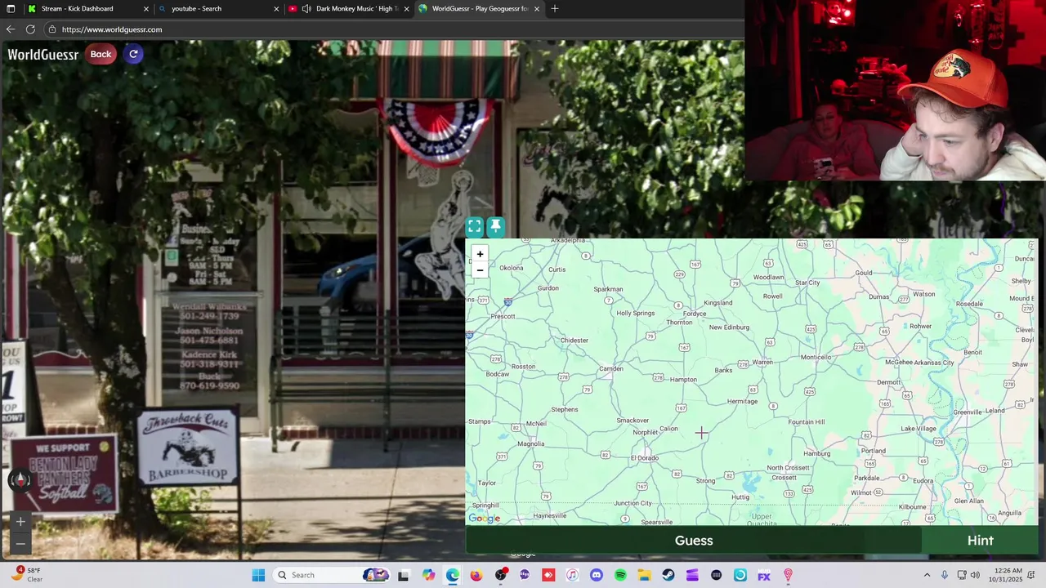The height and width of the screenshot is (588, 1046).
Task: Close the WorldGuessr tab
Action: click(535, 9)
